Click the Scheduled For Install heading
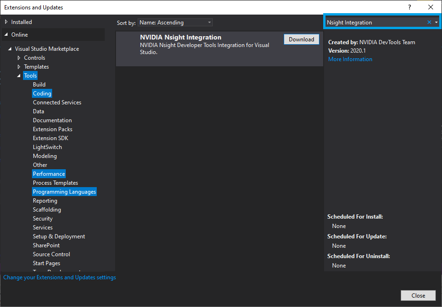 355,217
